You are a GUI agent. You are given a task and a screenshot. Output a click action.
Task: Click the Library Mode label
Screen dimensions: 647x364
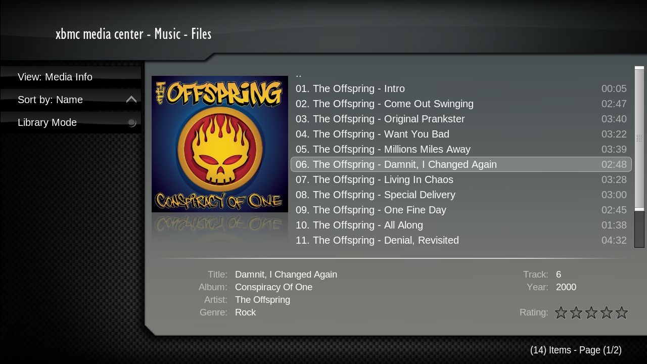tap(47, 122)
